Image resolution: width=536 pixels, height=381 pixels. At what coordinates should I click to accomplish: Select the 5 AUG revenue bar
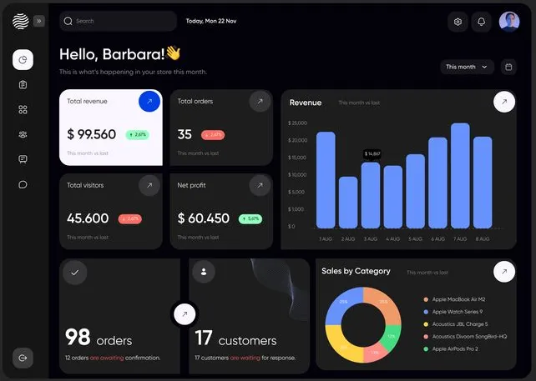tap(415, 192)
